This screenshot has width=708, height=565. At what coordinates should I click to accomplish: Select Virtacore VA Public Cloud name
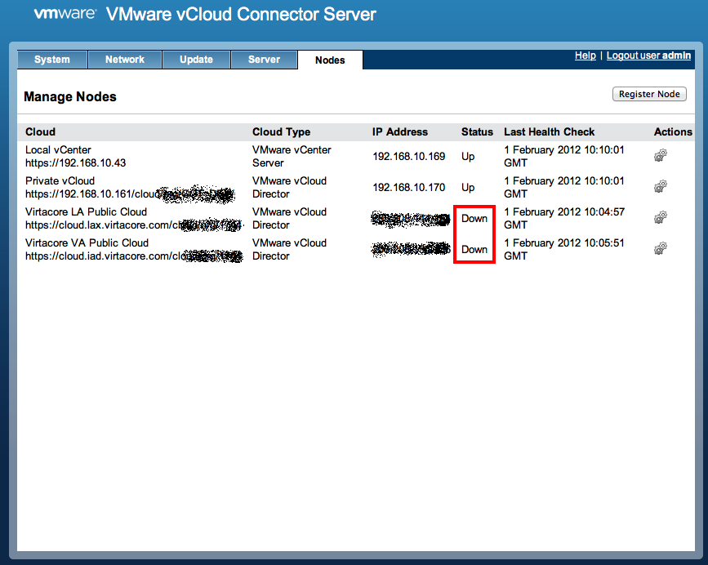tap(87, 242)
